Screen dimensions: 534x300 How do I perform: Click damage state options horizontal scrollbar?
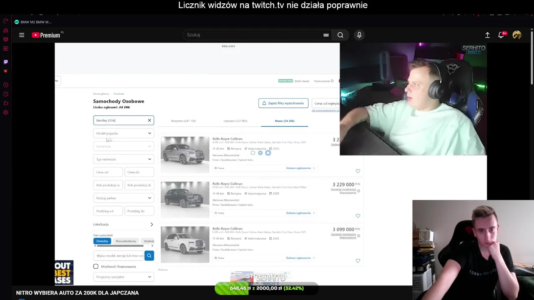click(120, 246)
